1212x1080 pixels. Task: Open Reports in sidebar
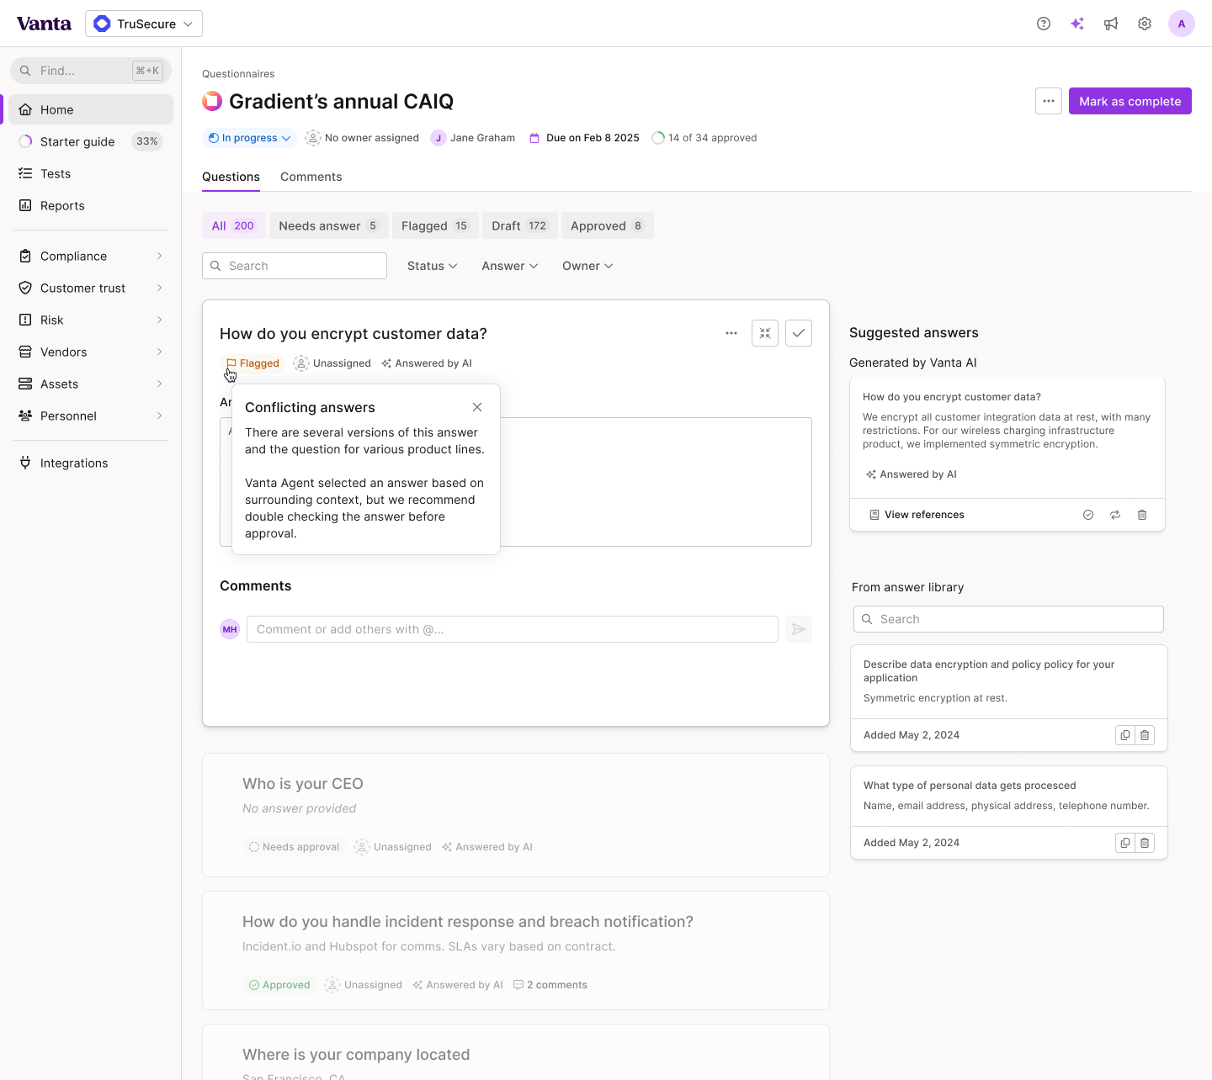click(91, 205)
